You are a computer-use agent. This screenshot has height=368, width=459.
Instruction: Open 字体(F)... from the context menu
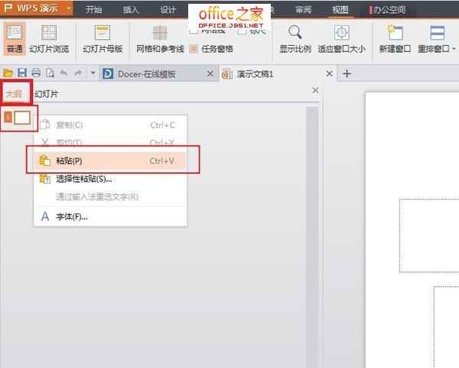pos(71,217)
